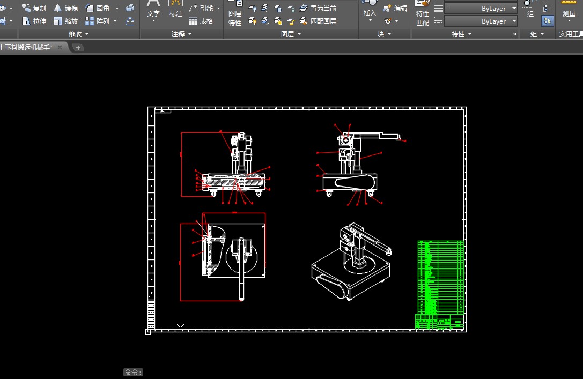Viewport: 583px width, 379px height.
Task: Open the 文字 dropdown arrow
Action: pos(153,21)
